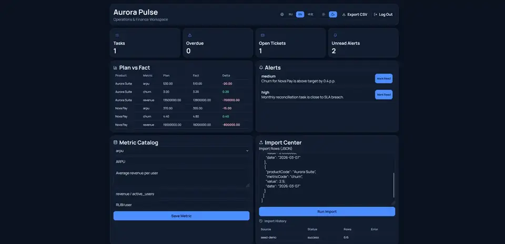Click the success import status
Viewport: 505px width, 244px height.
313,238
